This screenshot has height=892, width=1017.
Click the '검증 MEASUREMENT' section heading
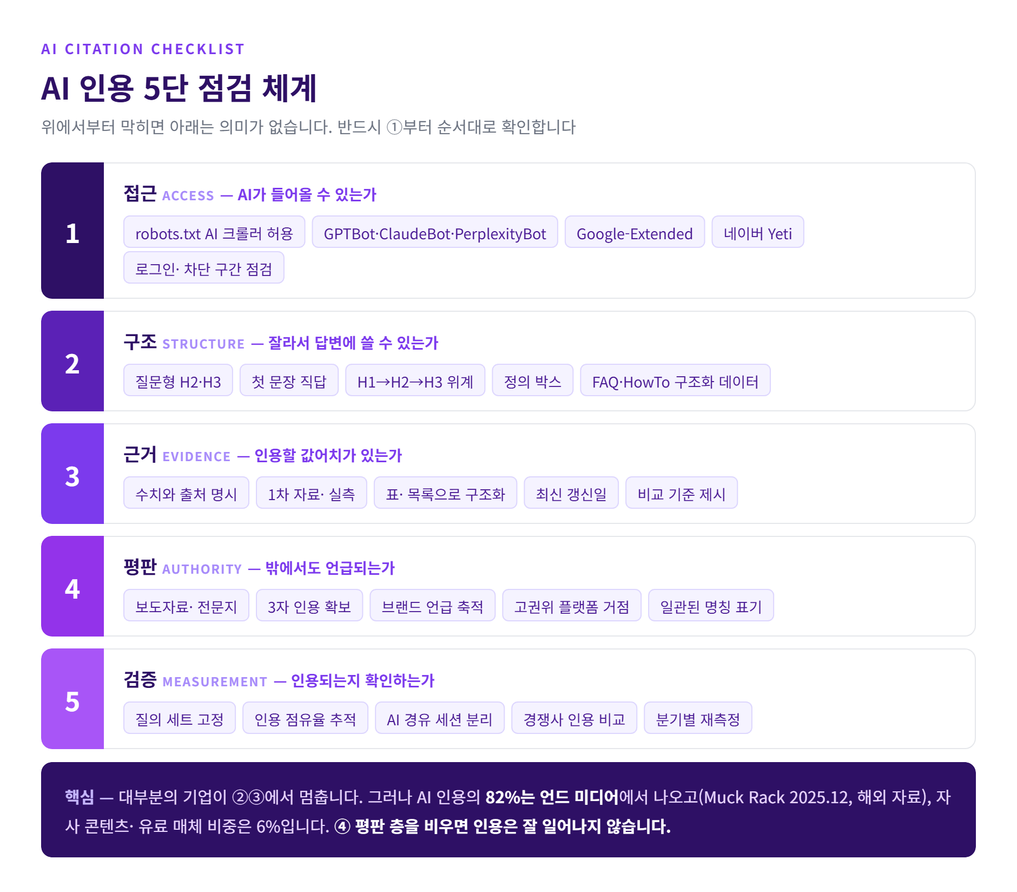(x=195, y=680)
